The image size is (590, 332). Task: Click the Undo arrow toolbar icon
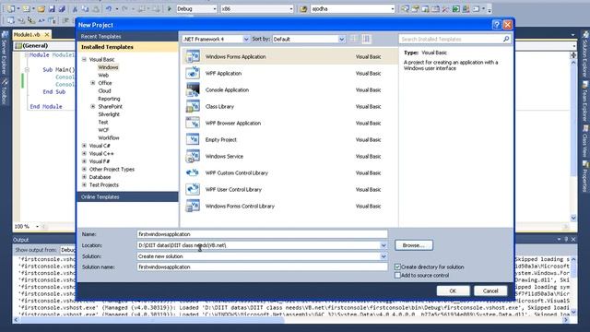[109, 8]
